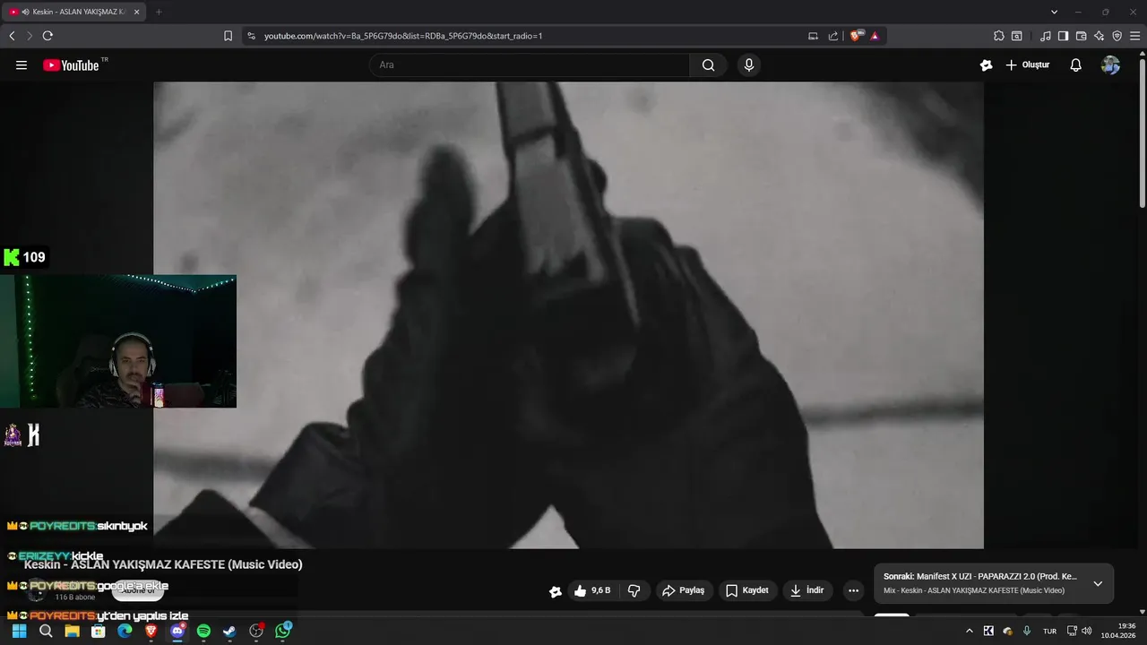Open the Brave VPN shield icon

1117,36
